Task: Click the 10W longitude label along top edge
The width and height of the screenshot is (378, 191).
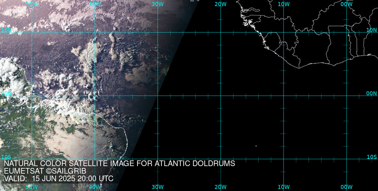Action: click(x=283, y=4)
